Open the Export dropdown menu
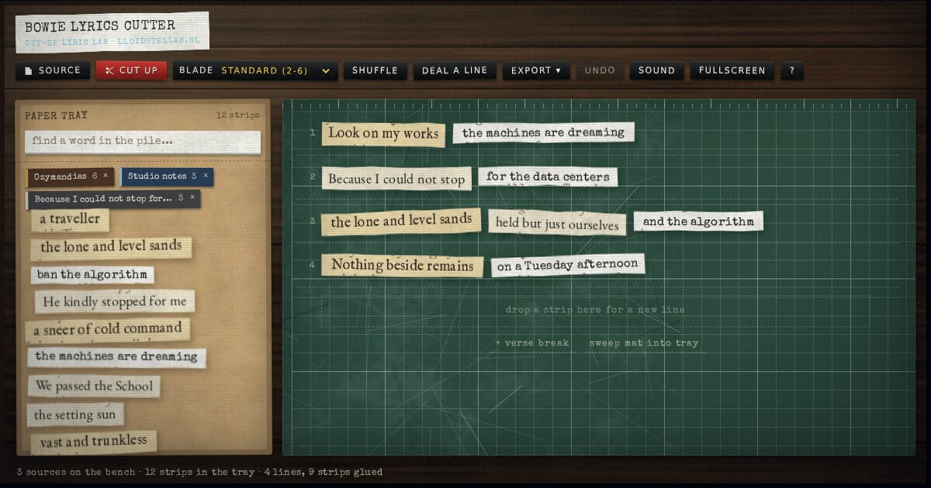The width and height of the screenshot is (931, 488). point(536,70)
